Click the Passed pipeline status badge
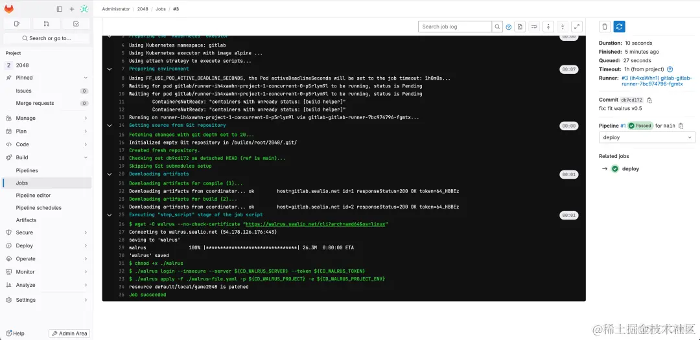This screenshot has width=700, height=340. 640,126
